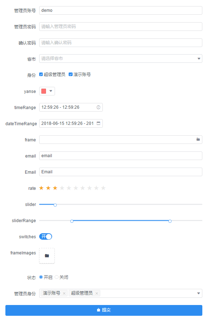Viewport: 207px width, 319px height.
Task: Click the left sliderRange handle
Action: point(72,221)
